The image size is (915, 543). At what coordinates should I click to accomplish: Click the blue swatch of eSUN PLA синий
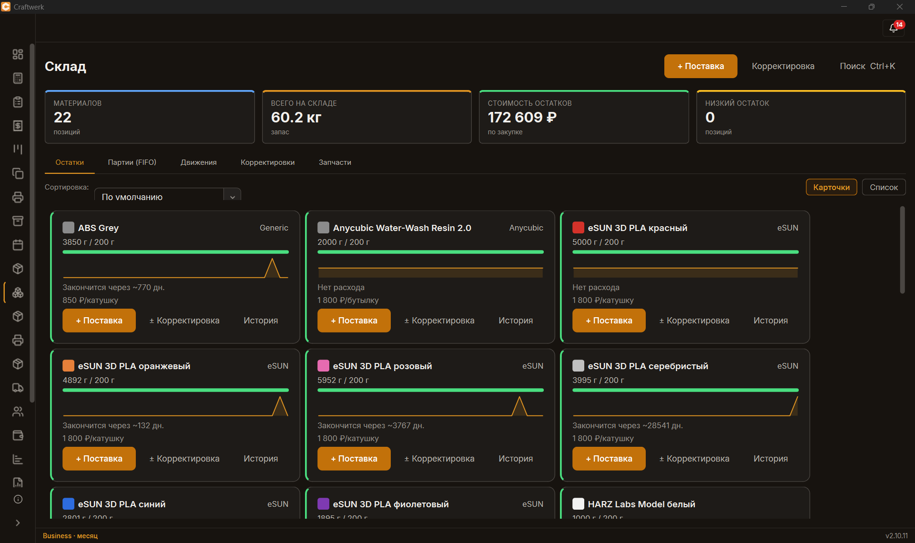point(68,504)
